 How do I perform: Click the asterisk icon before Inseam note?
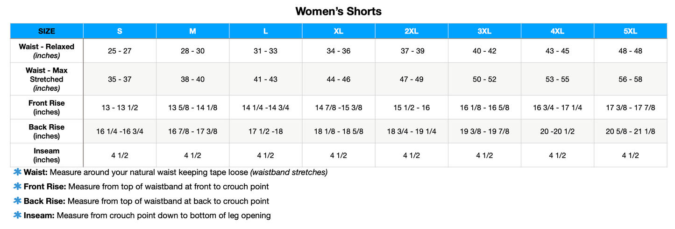tap(18, 216)
